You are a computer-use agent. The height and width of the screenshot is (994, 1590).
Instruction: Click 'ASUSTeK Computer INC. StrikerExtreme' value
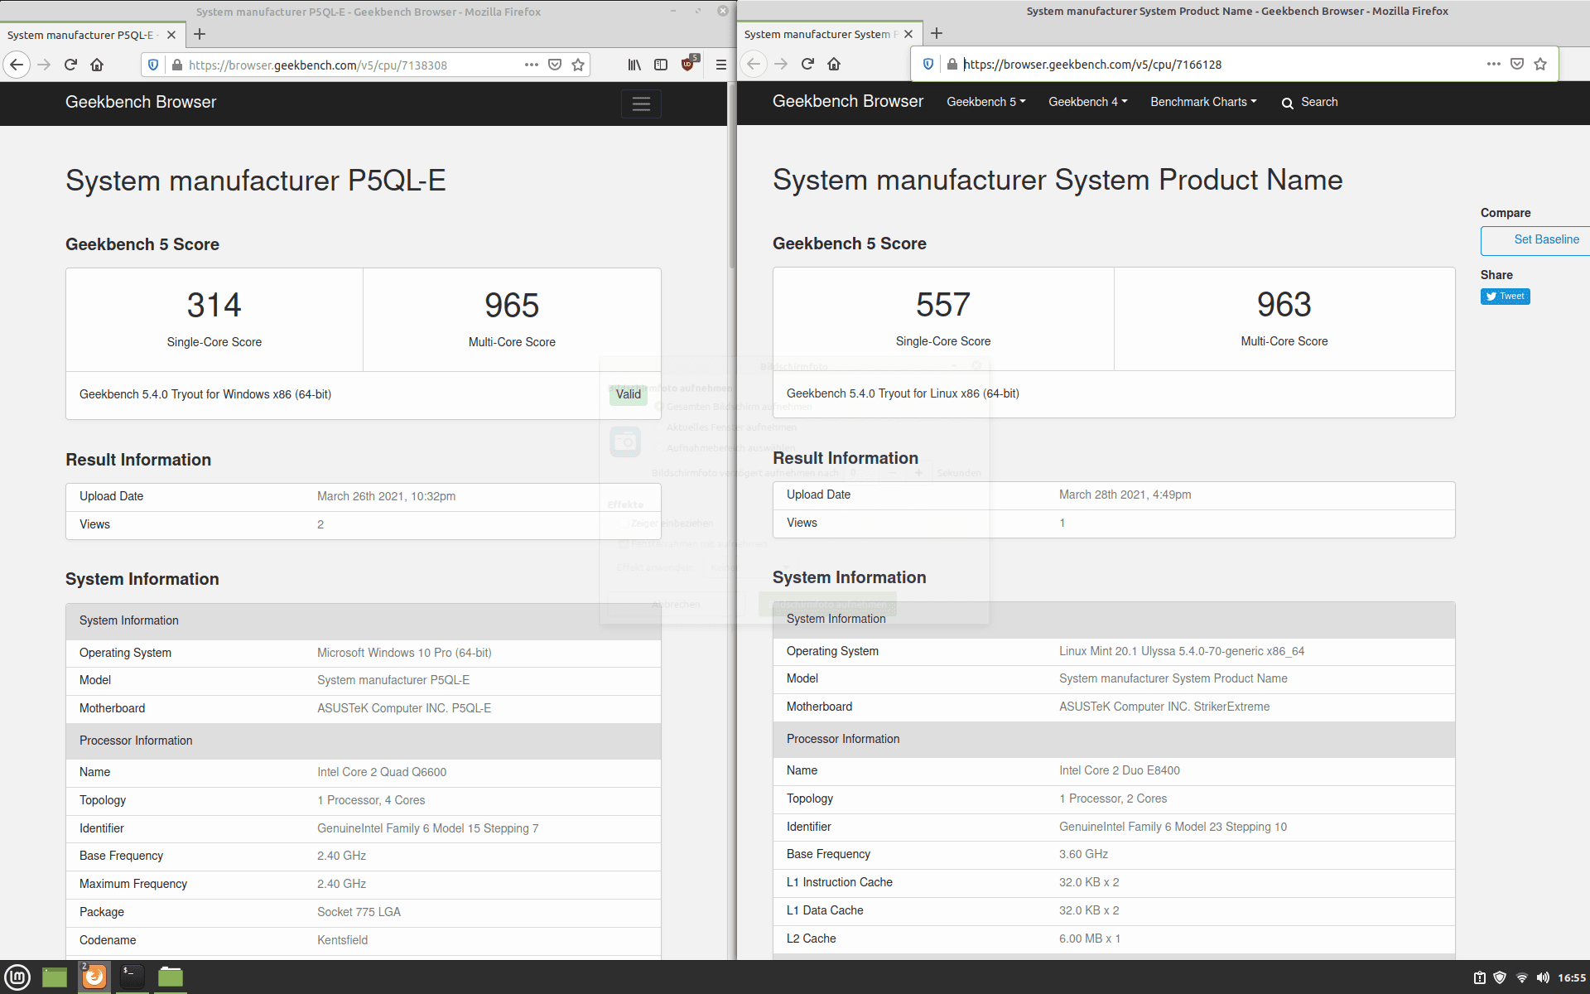[1164, 707]
